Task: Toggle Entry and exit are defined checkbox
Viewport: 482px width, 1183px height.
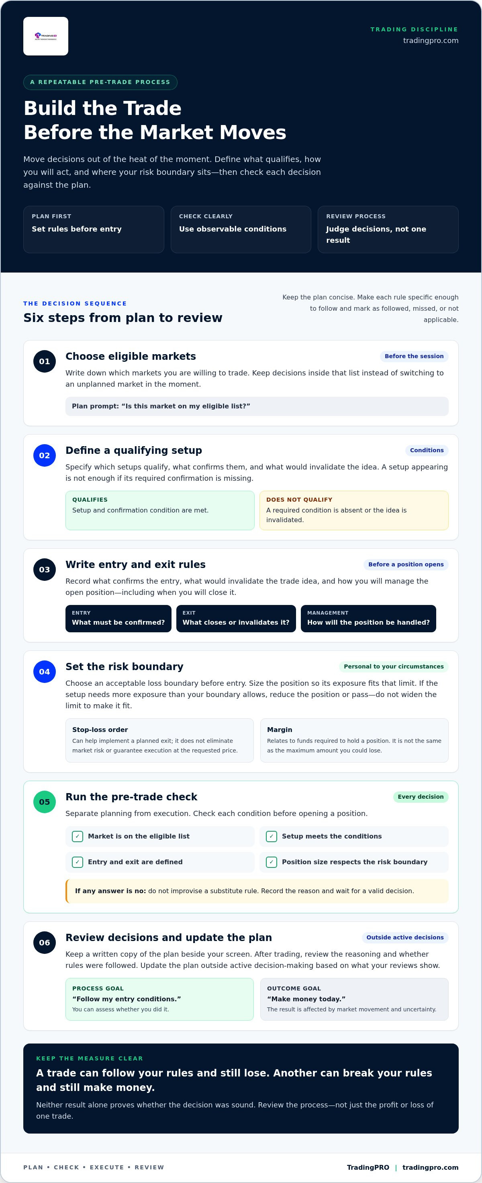Action: click(78, 863)
